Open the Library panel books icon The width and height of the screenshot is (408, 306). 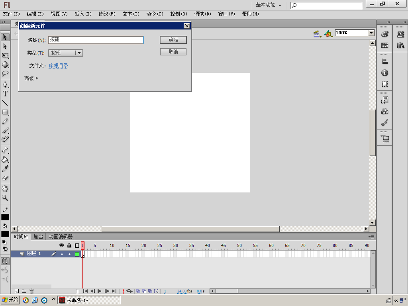click(x=400, y=45)
